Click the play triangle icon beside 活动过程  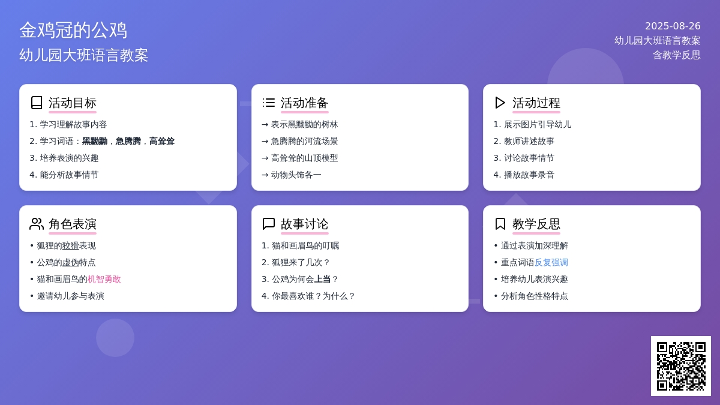coord(500,103)
